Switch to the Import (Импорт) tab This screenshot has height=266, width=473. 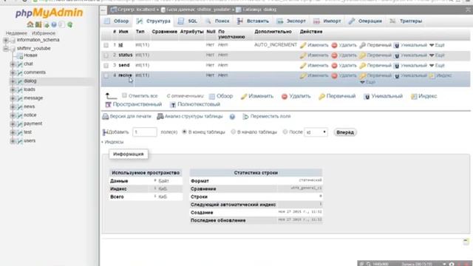pos(327,21)
